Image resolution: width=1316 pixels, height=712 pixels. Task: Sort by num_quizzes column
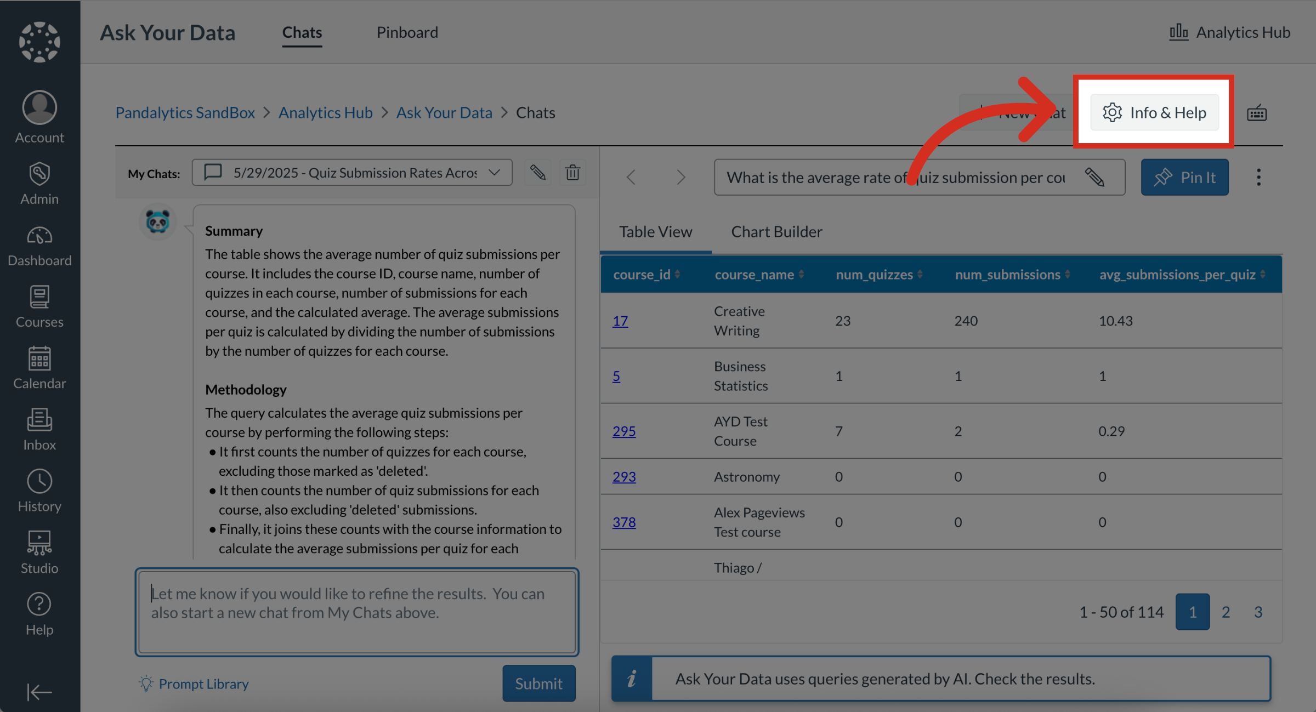[x=879, y=274]
